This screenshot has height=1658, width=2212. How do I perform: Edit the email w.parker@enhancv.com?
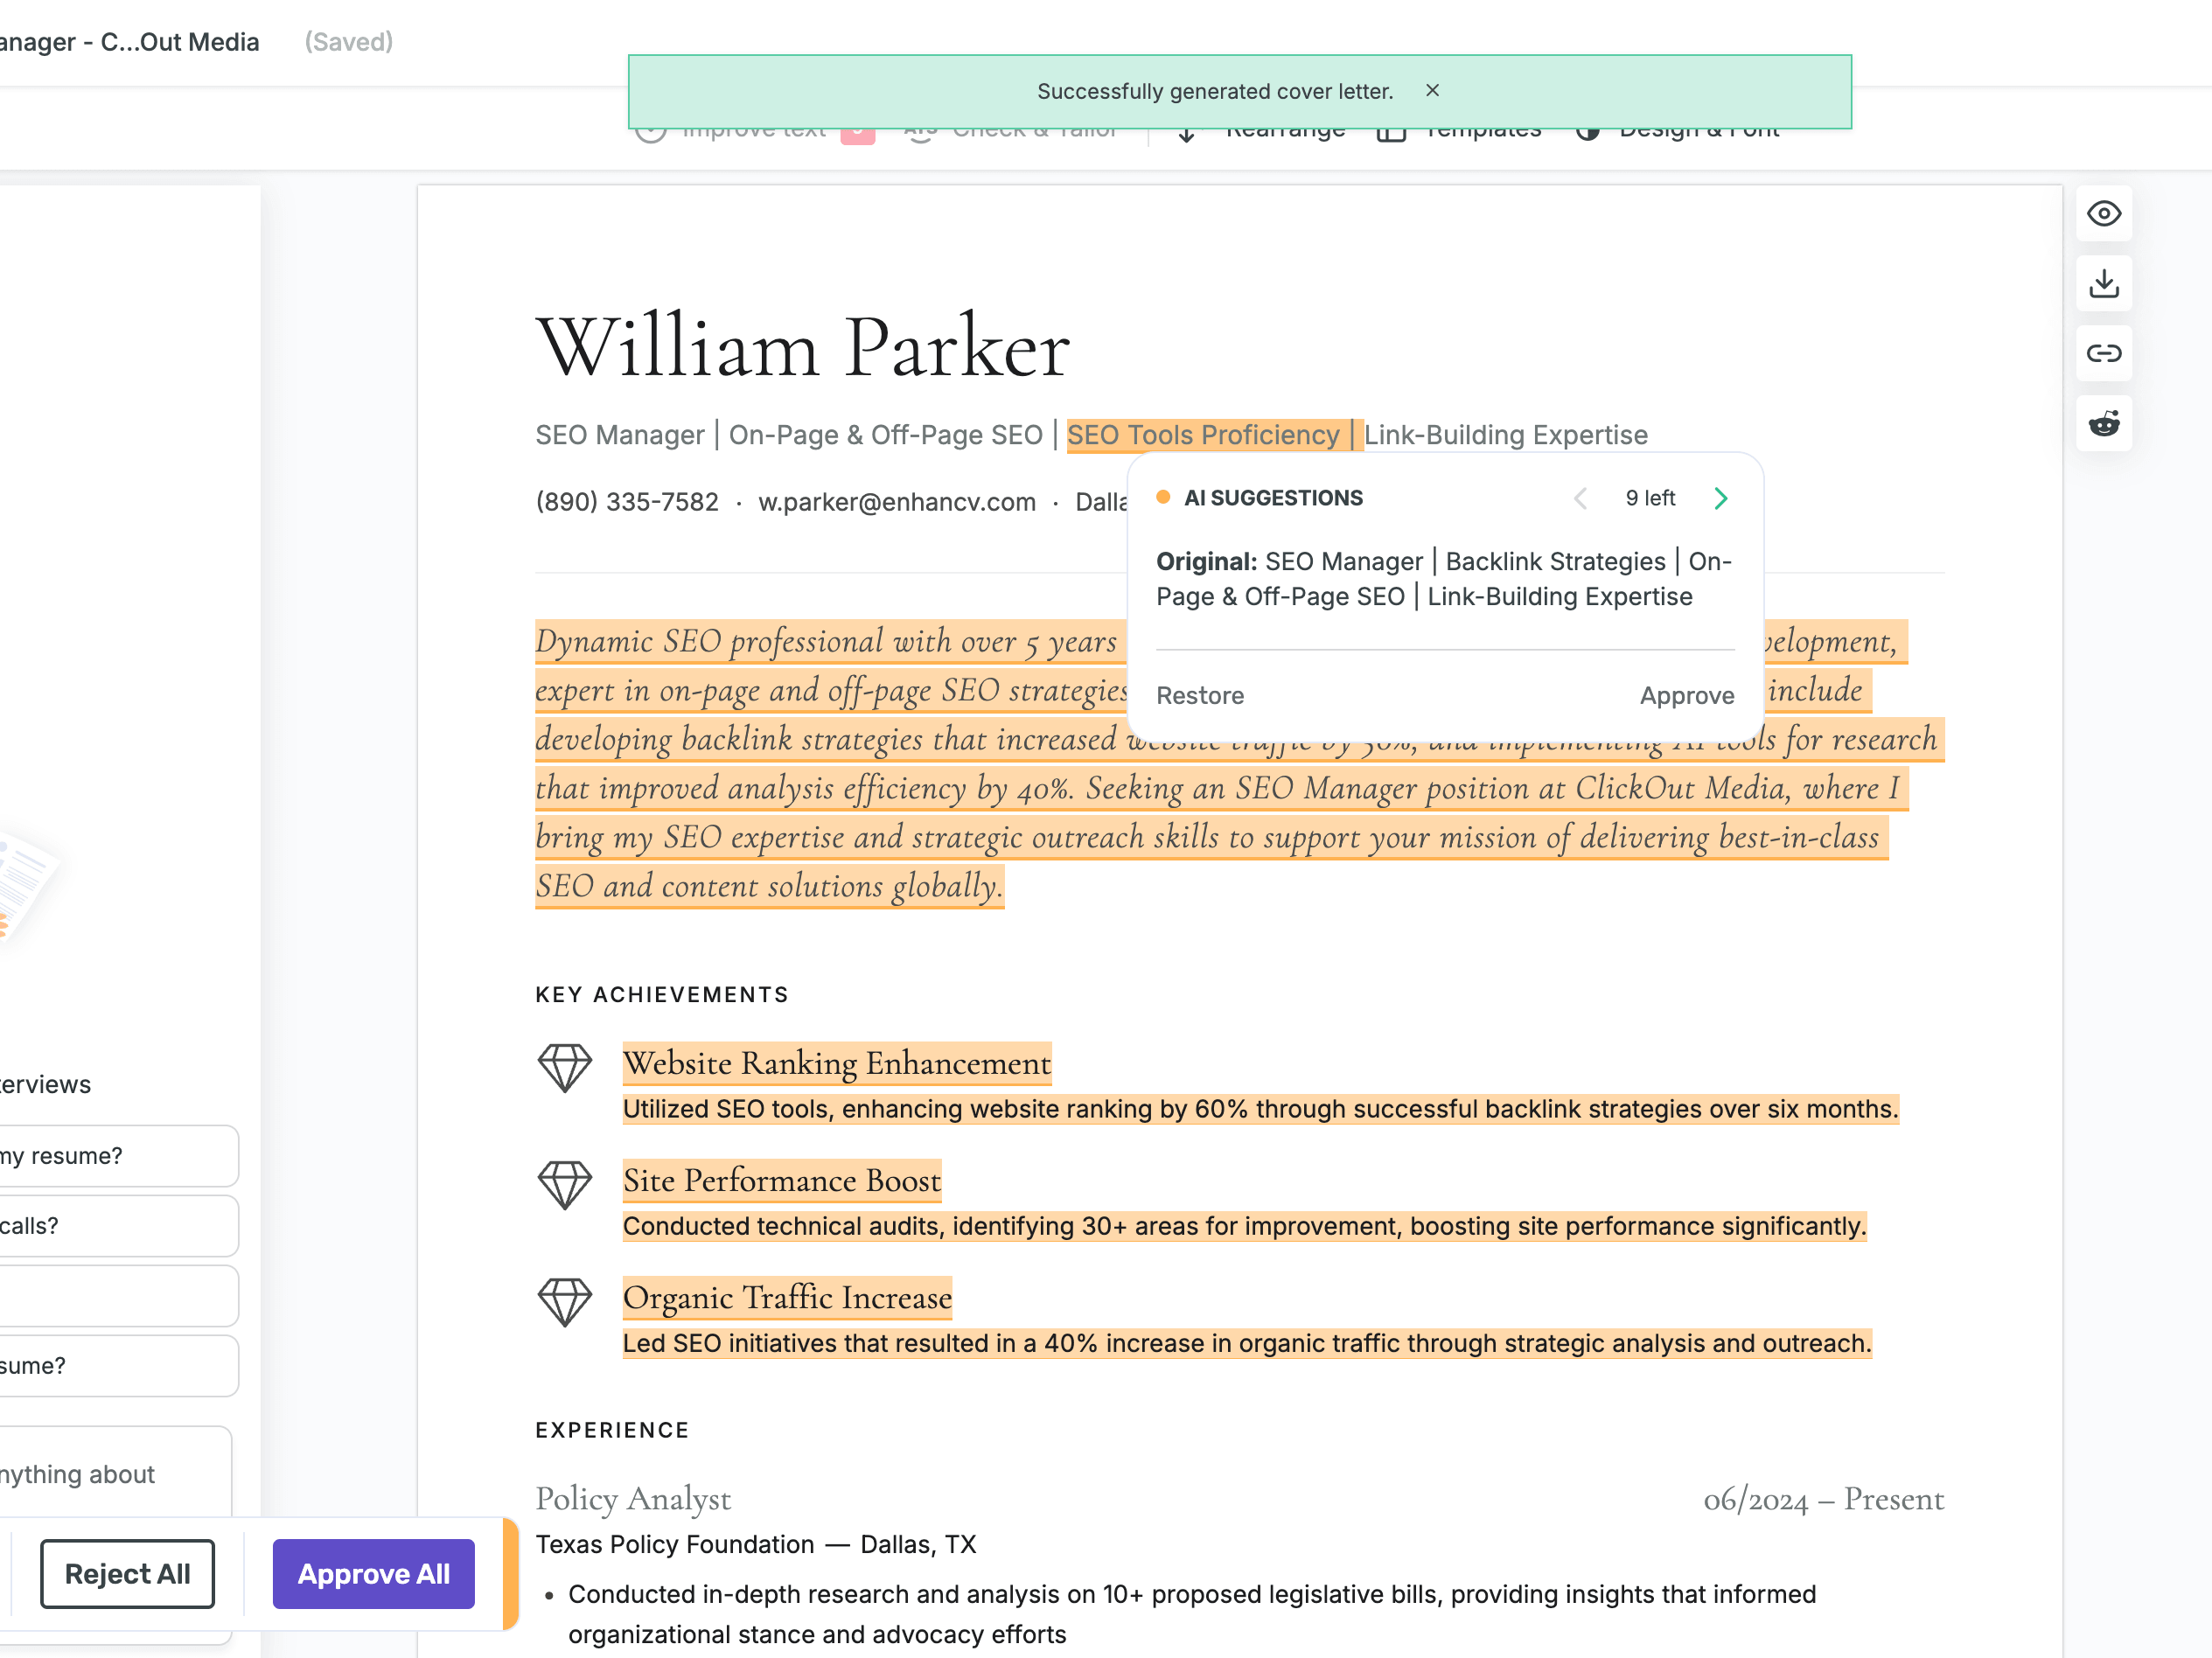897,502
